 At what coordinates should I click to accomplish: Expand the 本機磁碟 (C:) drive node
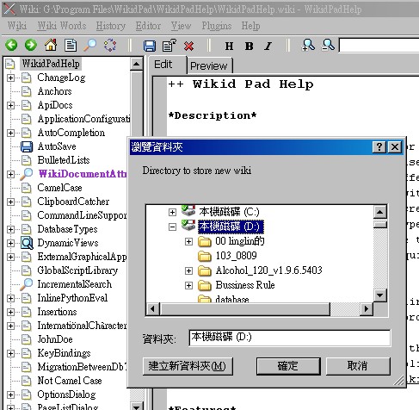[172, 212]
